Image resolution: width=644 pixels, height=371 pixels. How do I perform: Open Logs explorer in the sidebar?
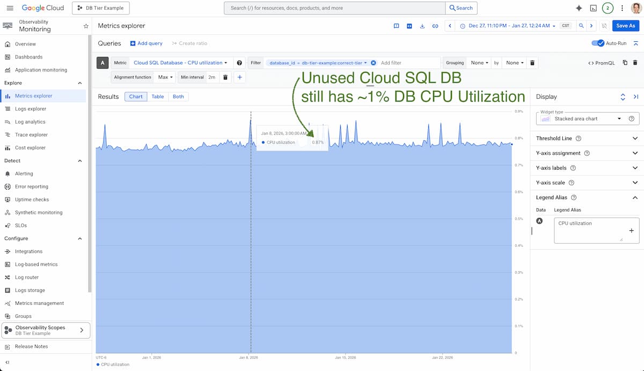tap(31, 108)
